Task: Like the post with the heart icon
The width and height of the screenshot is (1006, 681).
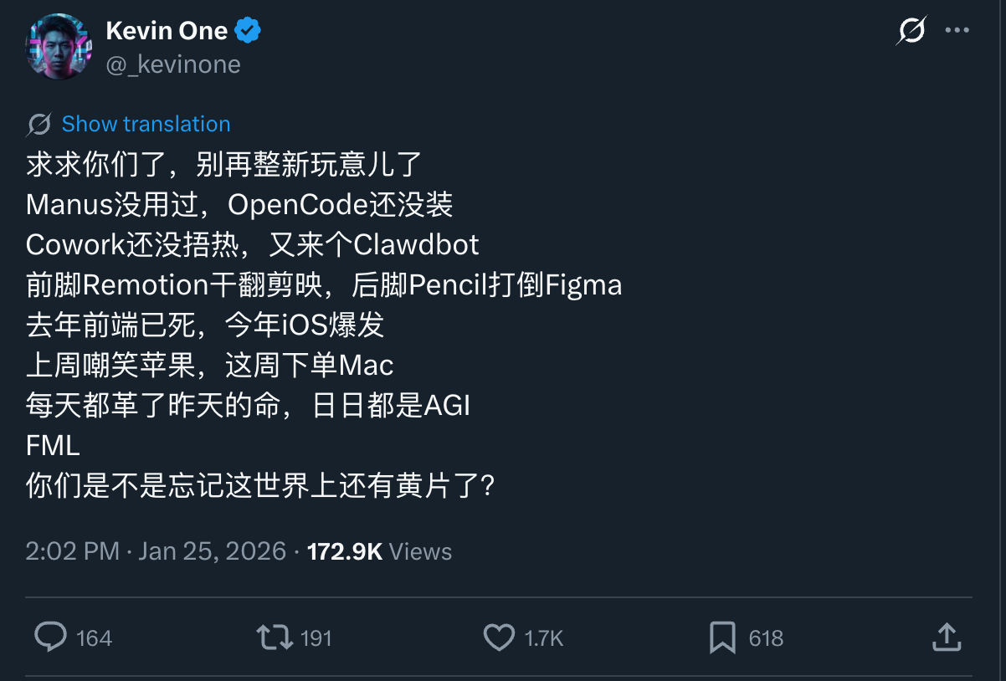Action: 500,637
